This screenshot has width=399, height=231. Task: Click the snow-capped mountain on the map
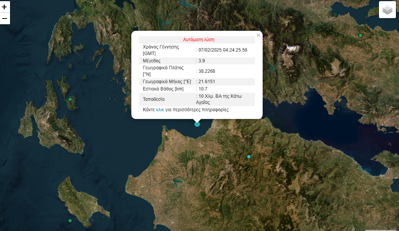coord(292,49)
